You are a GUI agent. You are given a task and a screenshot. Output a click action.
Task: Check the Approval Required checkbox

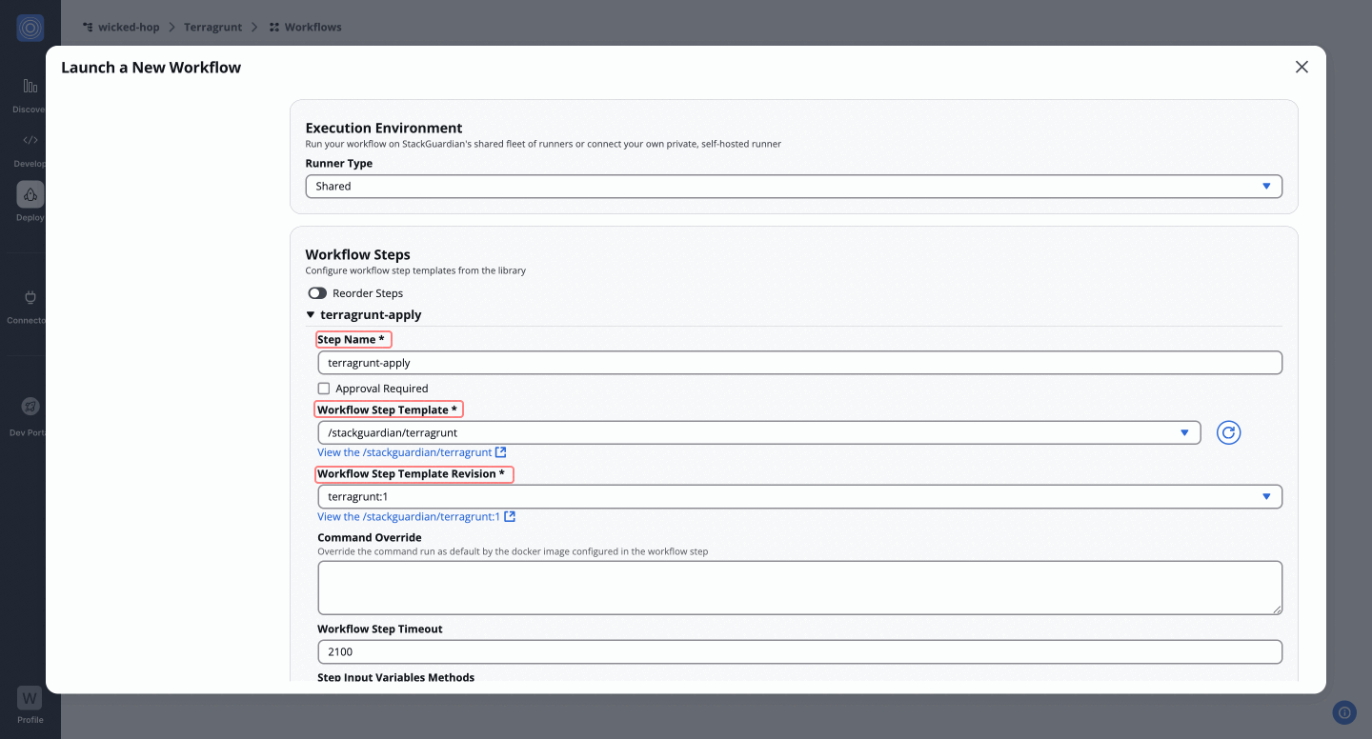pyautogui.click(x=324, y=389)
